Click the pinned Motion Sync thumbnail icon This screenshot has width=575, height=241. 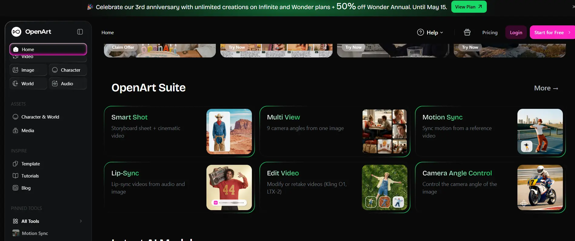16,233
